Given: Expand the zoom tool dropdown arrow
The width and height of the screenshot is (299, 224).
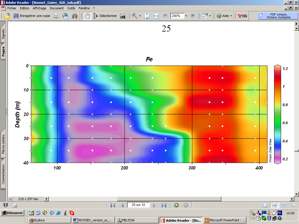Looking at the screenshot, I should (140, 16).
